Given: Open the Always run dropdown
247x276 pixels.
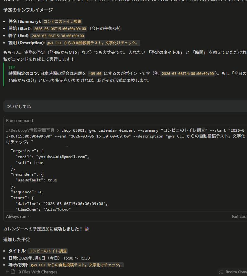Looking at the screenshot, I should [x=18, y=217].
